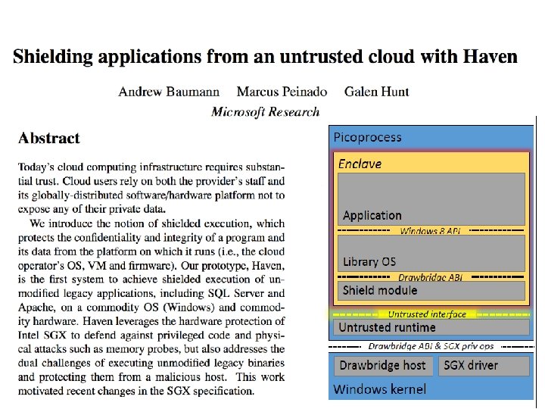This screenshot has height=409, width=545.
Task: Select the Drawbridge host box
Action: click(x=383, y=366)
